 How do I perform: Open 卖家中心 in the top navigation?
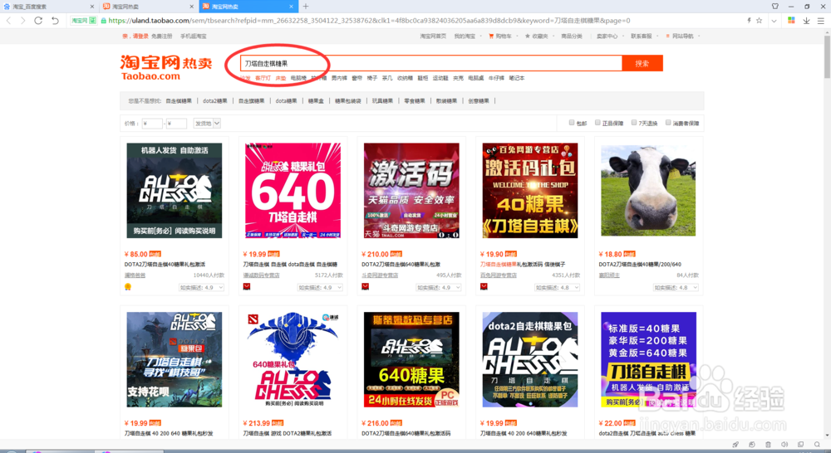click(607, 36)
